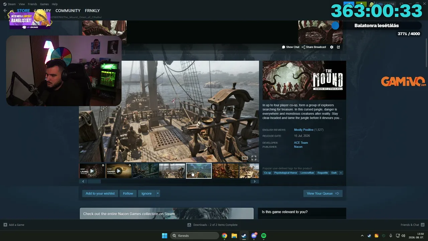Click the Lovecraftian tag

point(307,173)
